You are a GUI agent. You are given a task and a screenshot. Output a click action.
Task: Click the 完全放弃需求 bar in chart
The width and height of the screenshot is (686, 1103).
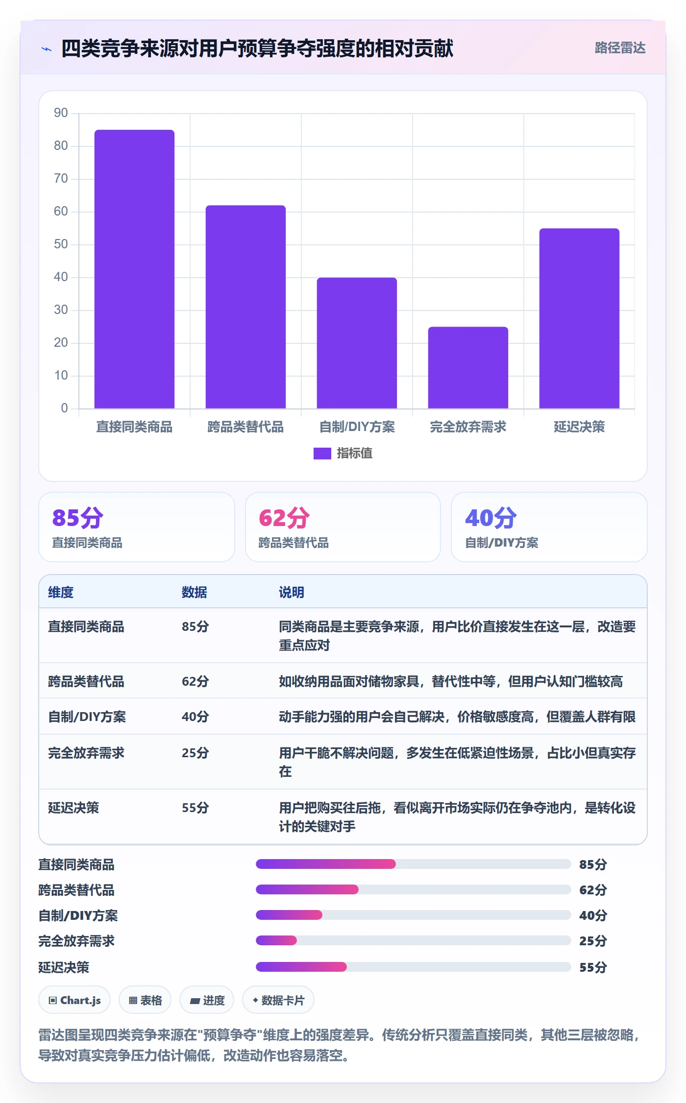pyautogui.click(x=468, y=367)
